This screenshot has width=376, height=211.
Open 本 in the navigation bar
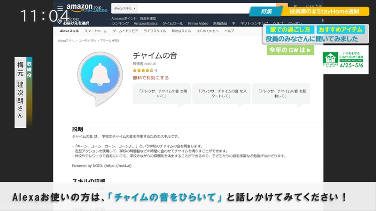pos(234,23)
